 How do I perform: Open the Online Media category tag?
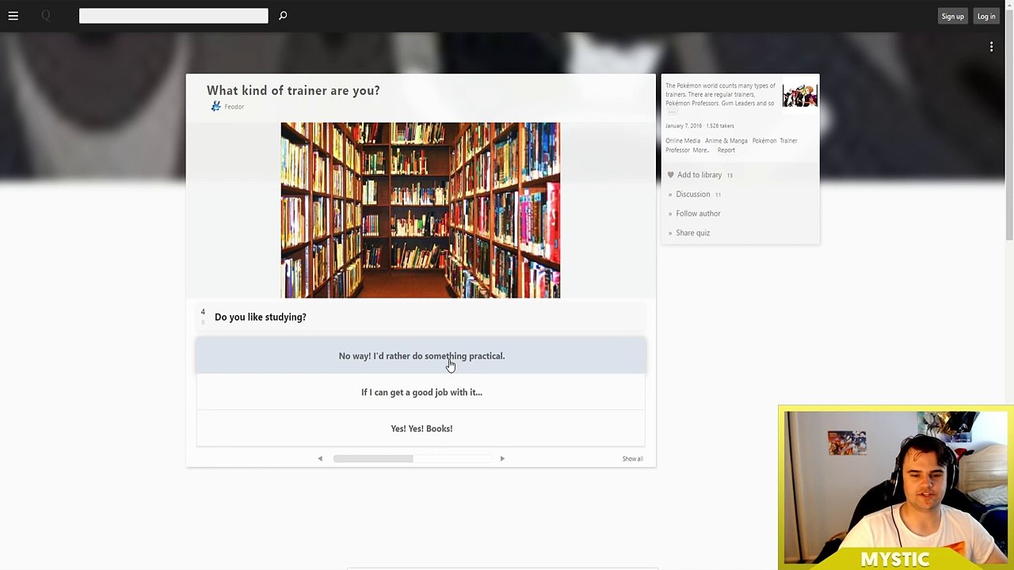coord(683,141)
